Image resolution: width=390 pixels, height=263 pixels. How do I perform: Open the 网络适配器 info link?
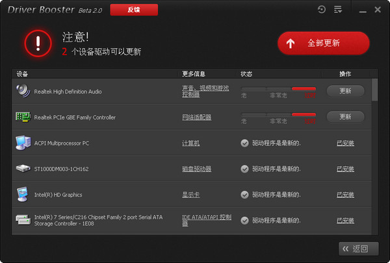[x=196, y=117]
